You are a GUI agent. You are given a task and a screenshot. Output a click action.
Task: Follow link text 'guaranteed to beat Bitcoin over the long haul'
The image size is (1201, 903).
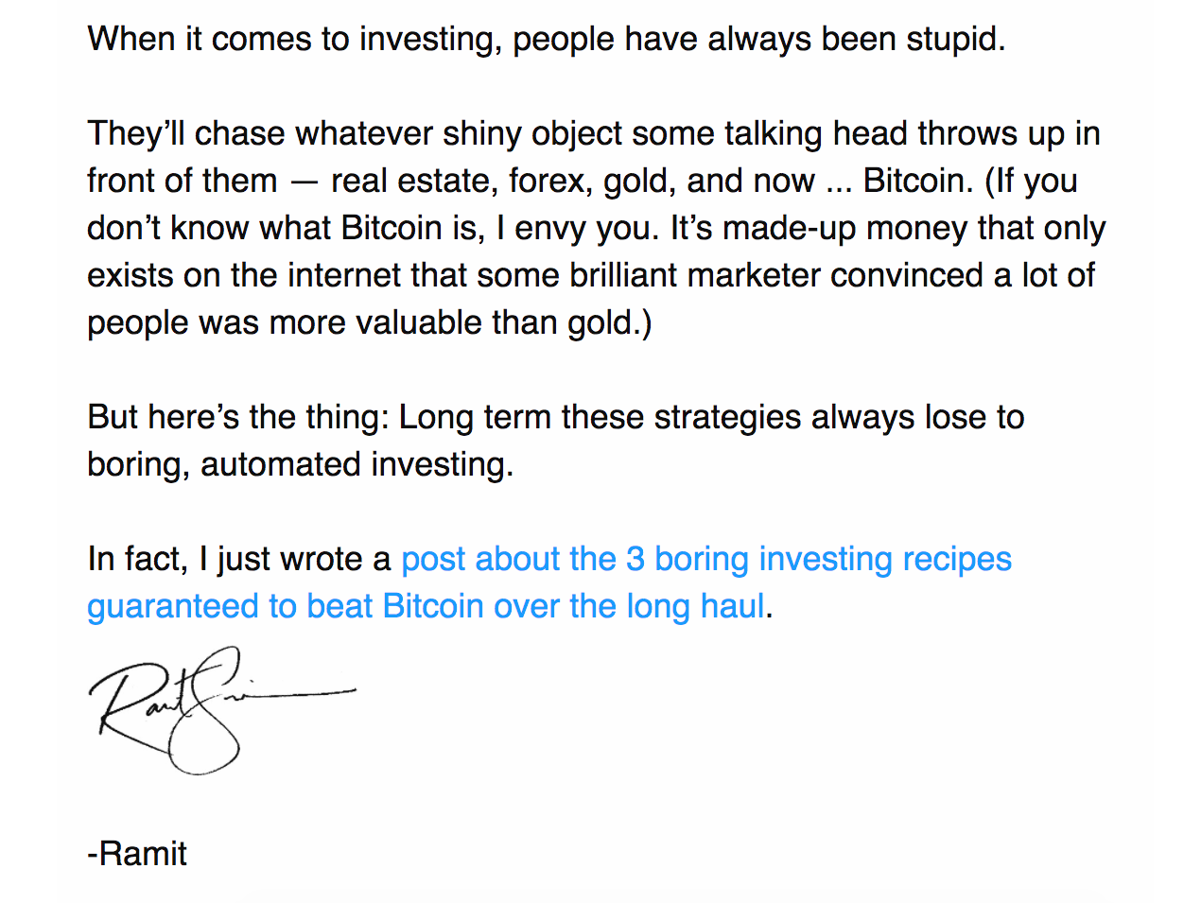(426, 606)
